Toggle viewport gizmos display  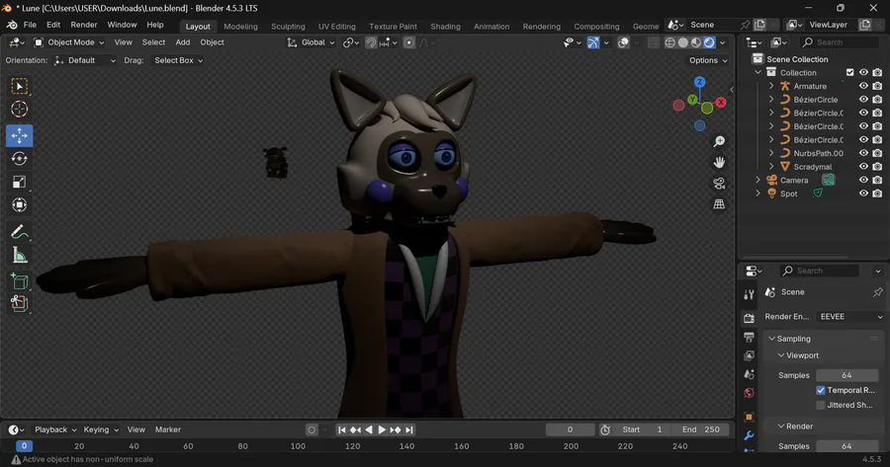tap(592, 42)
